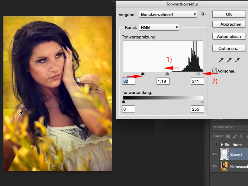Select the Ebene 3 layer thumbnail
This screenshot has height=186, width=248.
click(x=224, y=154)
